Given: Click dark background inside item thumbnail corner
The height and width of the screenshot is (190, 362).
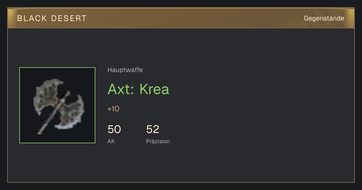Looking at the screenshot, I should pos(26,74).
